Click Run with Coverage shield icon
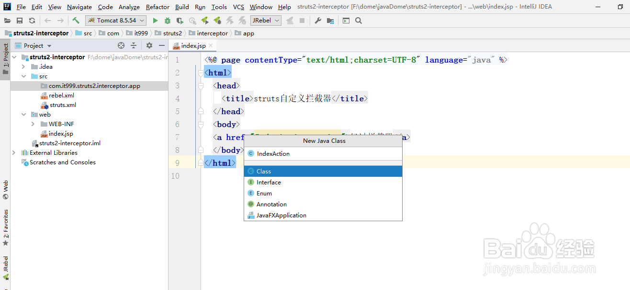 click(x=180, y=21)
